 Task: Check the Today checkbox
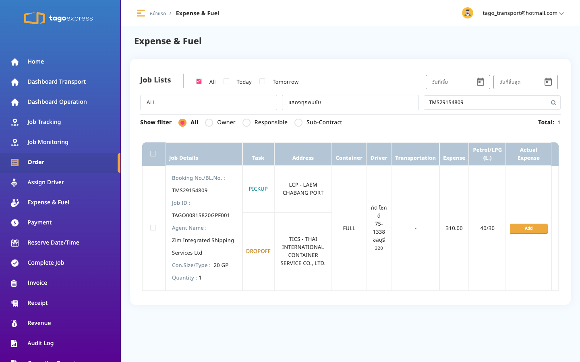click(226, 81)
